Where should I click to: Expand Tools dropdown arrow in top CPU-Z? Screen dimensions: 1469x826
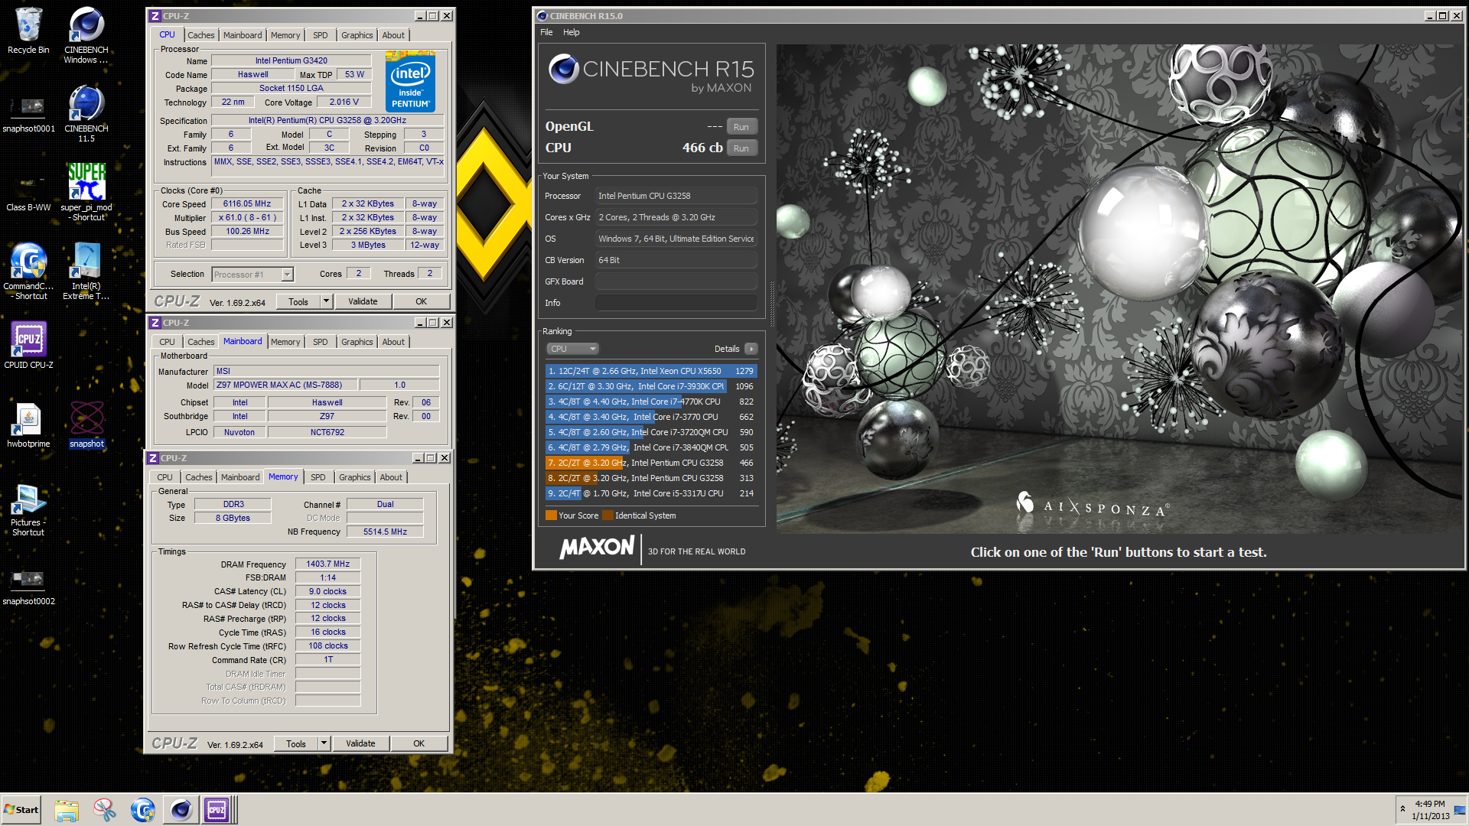[326, 301]
